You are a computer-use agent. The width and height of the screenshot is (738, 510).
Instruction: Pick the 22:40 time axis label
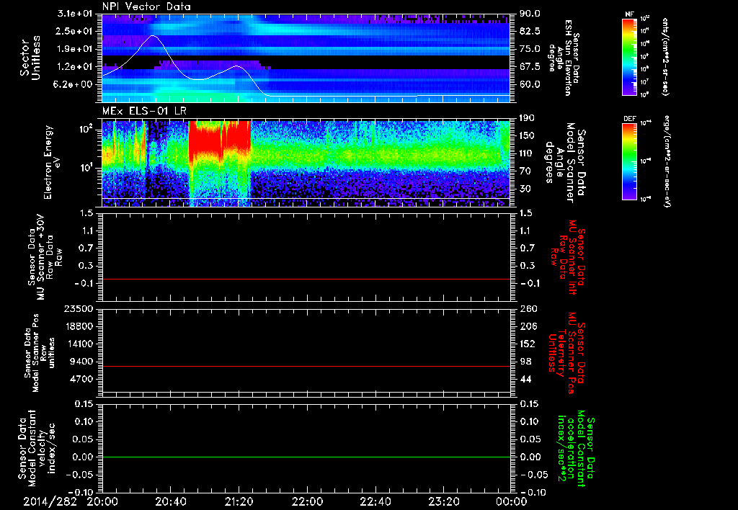click(375, 501)
